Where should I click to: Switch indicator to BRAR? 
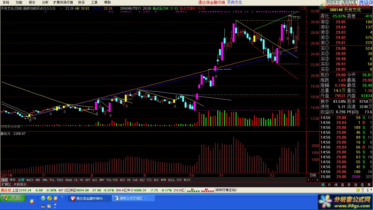[69, 180]
